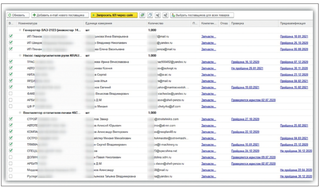The height and width of the screenshot is (188, 320).
Task: Collapse the Генератор ВАЗ-2123 group
Action: [20, 30]
